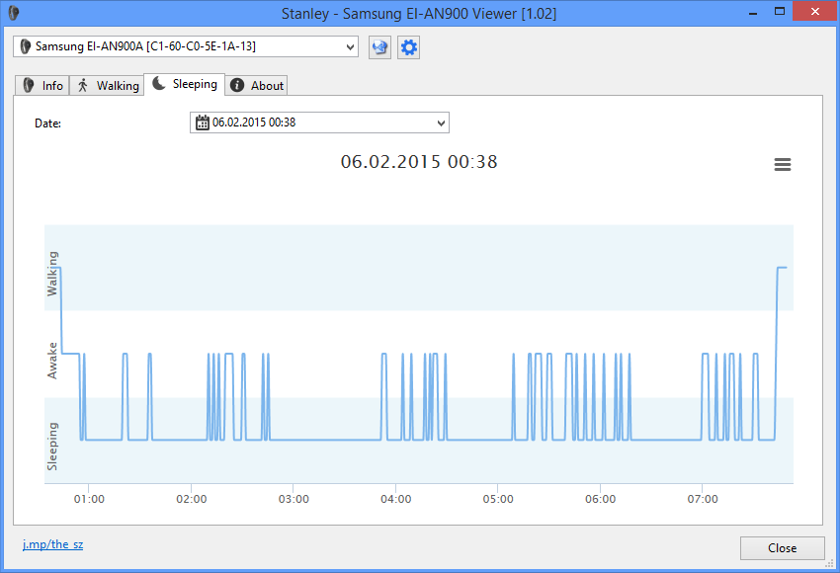Click the Sleeping axis label on the chart
Screen dimensions: 840x573
[52, 447]
